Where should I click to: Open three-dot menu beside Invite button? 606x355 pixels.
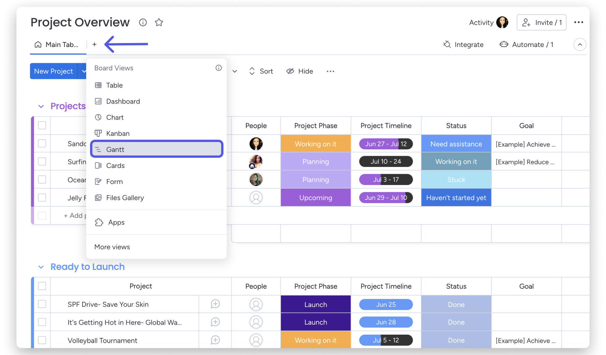click(579, 22)
